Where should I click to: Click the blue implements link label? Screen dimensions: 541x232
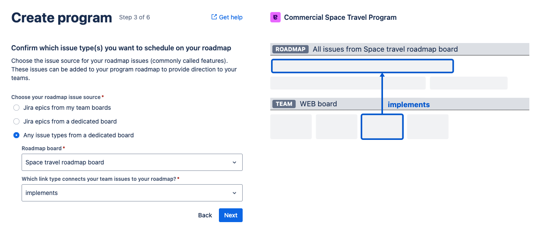coord(408,105)
